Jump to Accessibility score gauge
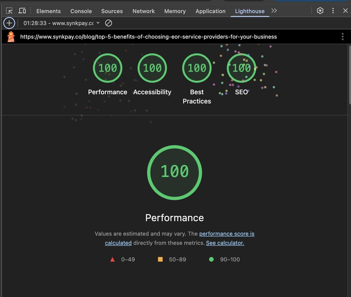Viewport: 351px width, 297px height. 152,68
